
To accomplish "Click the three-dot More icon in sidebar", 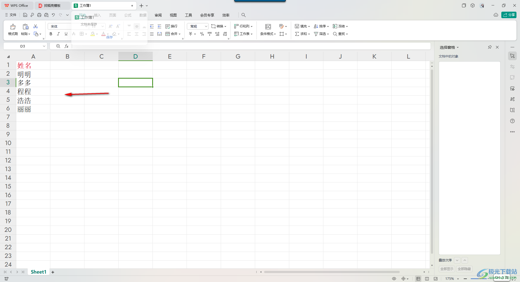I will tap(512, 132).
